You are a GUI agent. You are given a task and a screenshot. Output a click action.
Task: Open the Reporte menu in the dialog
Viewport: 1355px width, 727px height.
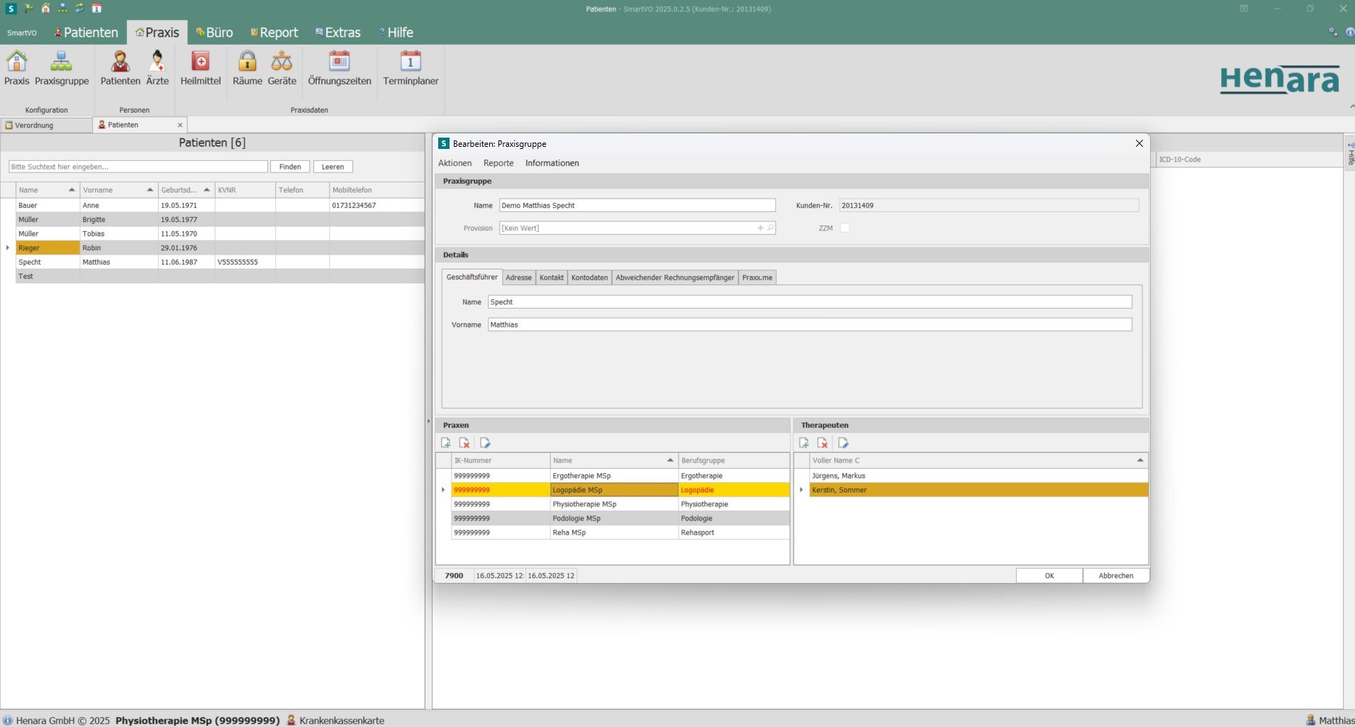click(498, 163)
